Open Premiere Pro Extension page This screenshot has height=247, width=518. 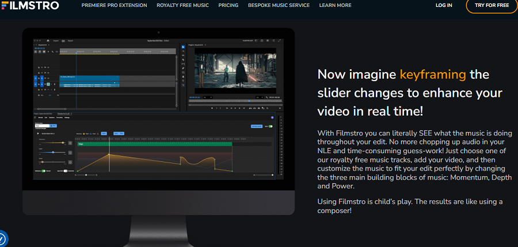pyautogui.click(x=115, y=5)
